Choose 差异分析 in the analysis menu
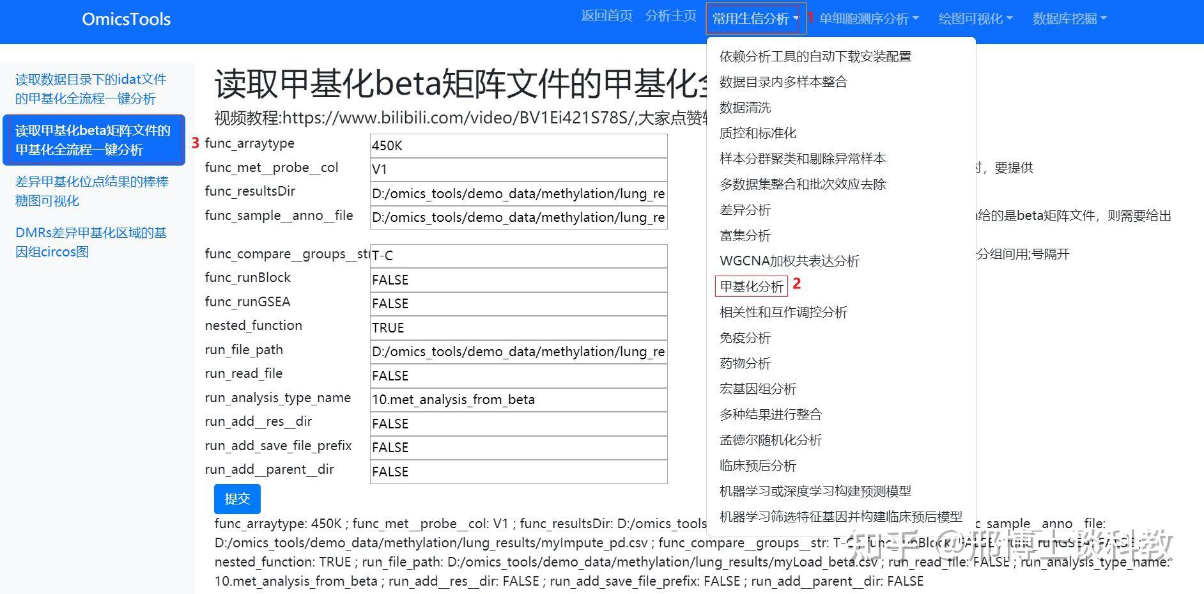Screen dimensions: 1204x594 pos(745,210)
